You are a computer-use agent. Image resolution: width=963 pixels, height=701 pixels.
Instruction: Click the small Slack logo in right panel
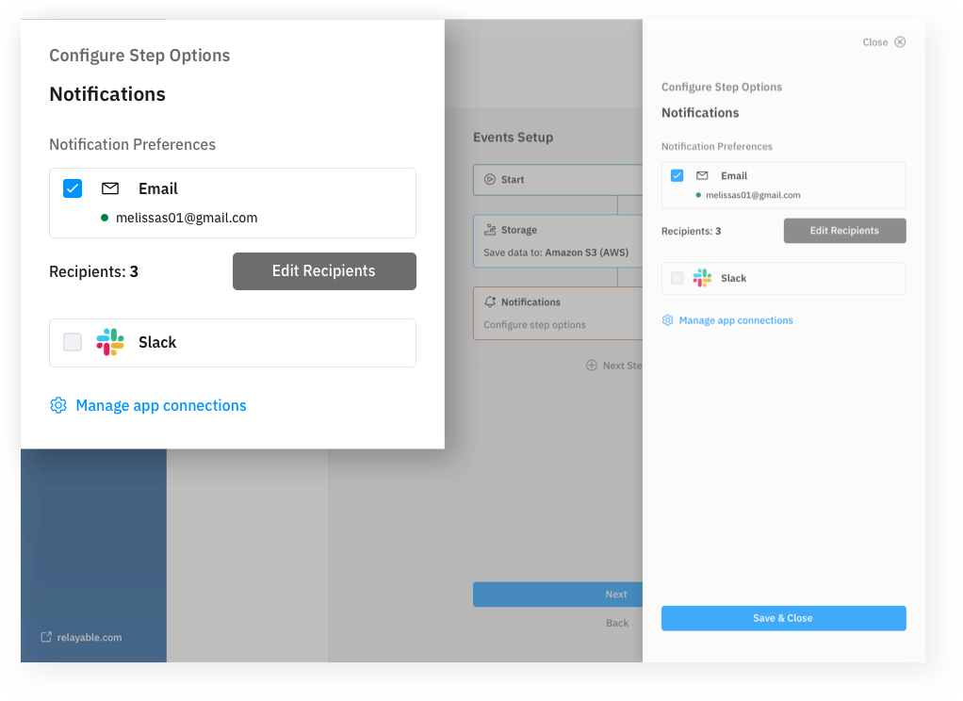702,278
